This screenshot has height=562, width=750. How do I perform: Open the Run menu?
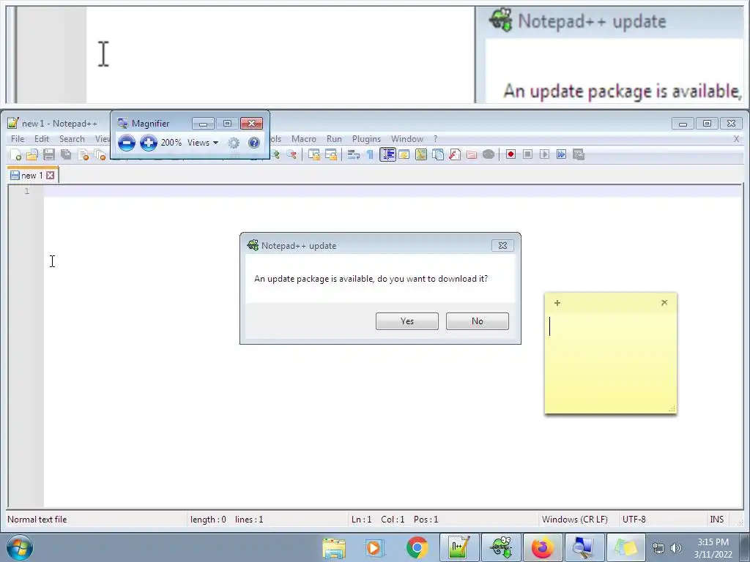[x=334, y=138]
